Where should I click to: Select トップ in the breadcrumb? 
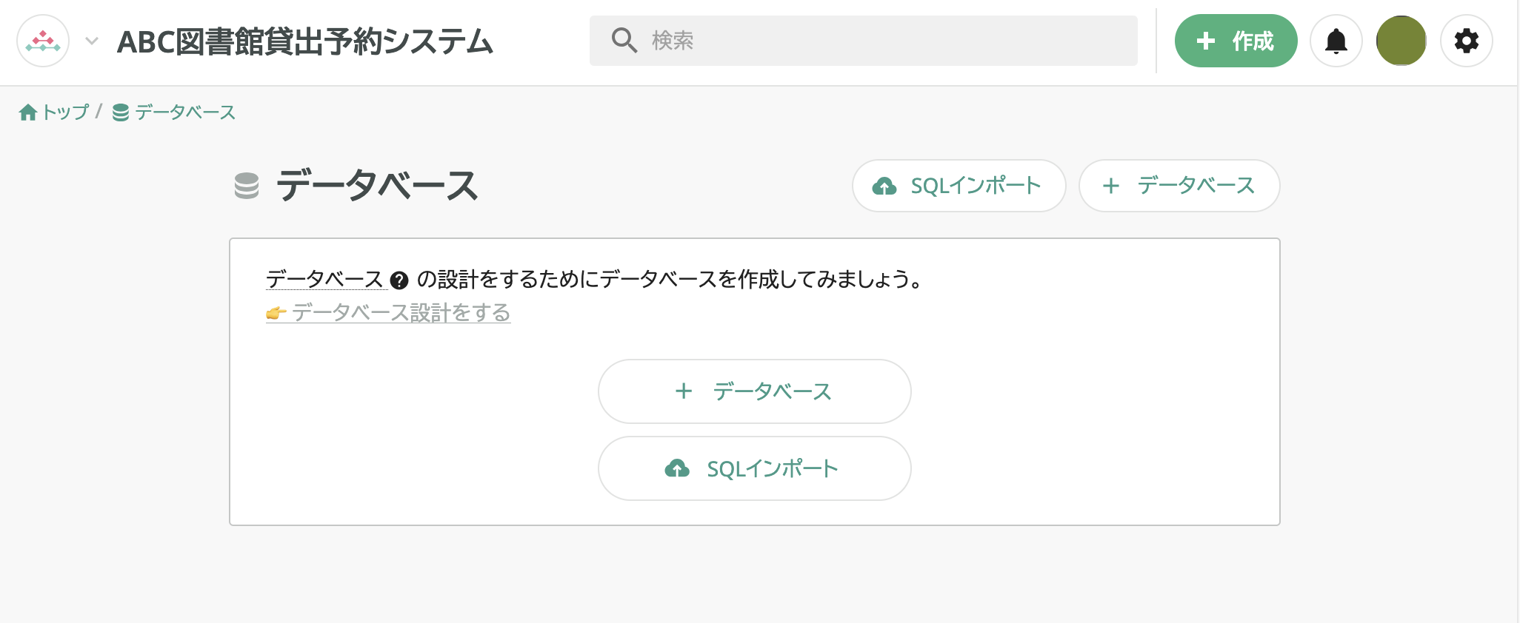tap(64, 112)
